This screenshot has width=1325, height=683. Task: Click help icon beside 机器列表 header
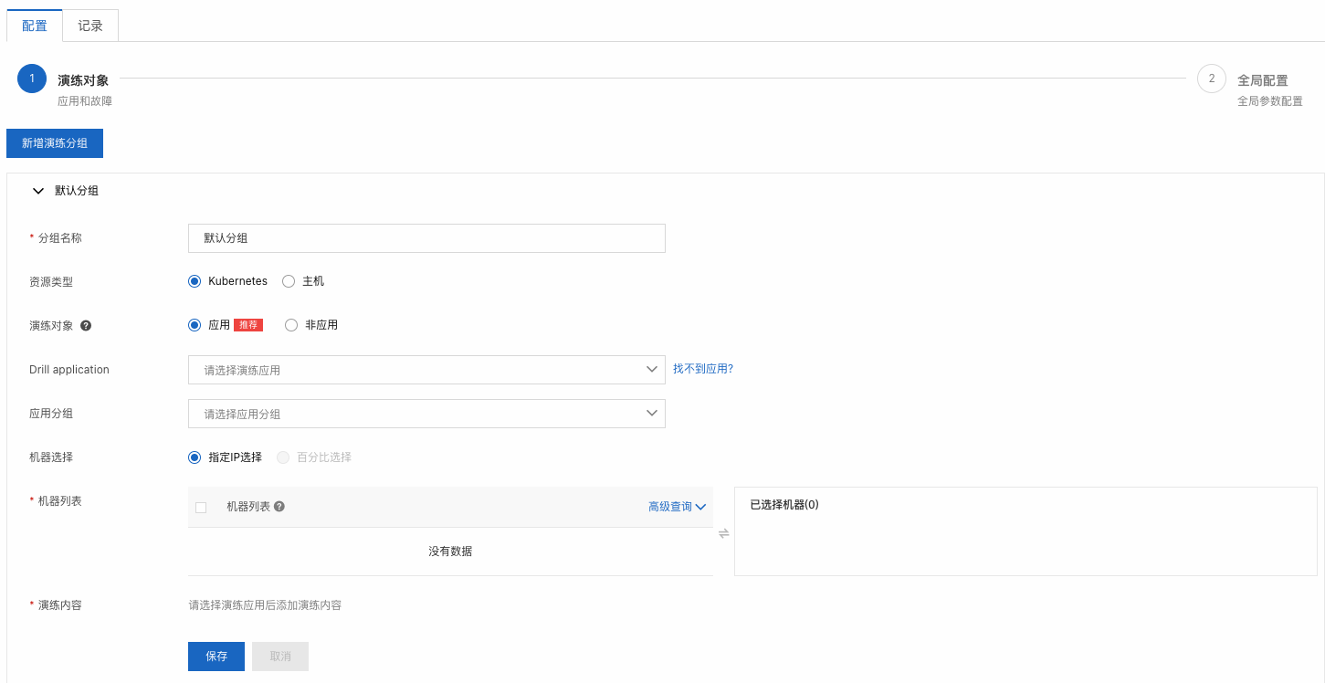pos(279,507)
